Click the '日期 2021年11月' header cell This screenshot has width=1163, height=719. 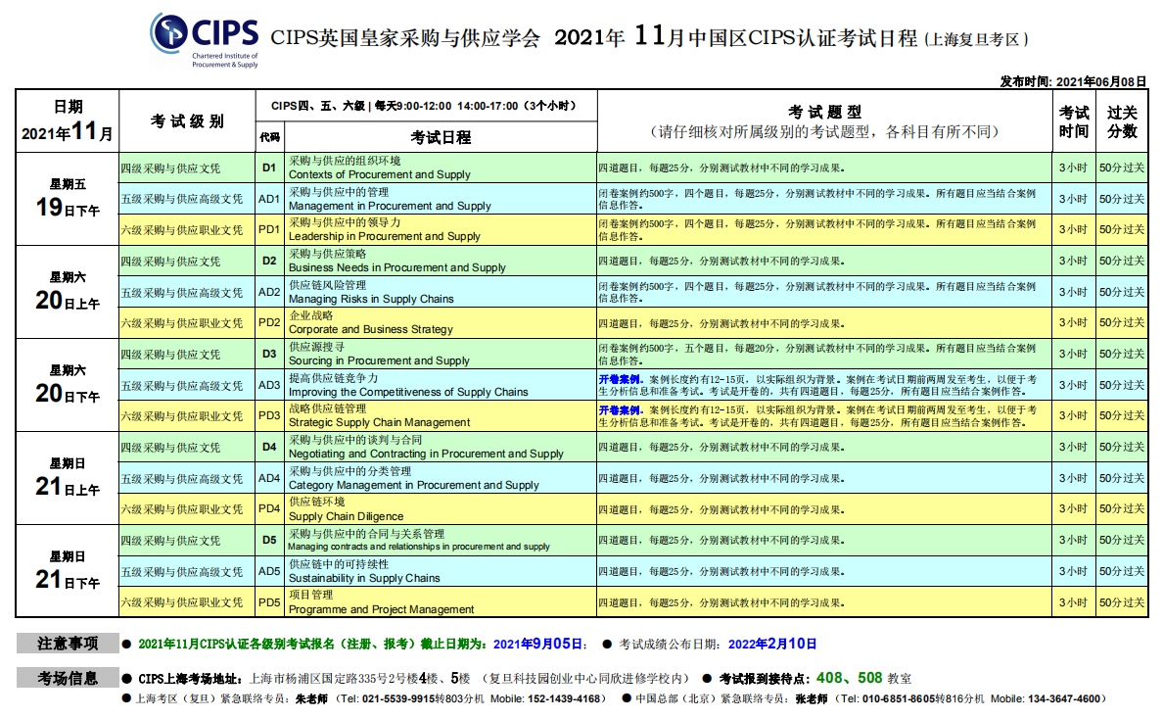68,120
